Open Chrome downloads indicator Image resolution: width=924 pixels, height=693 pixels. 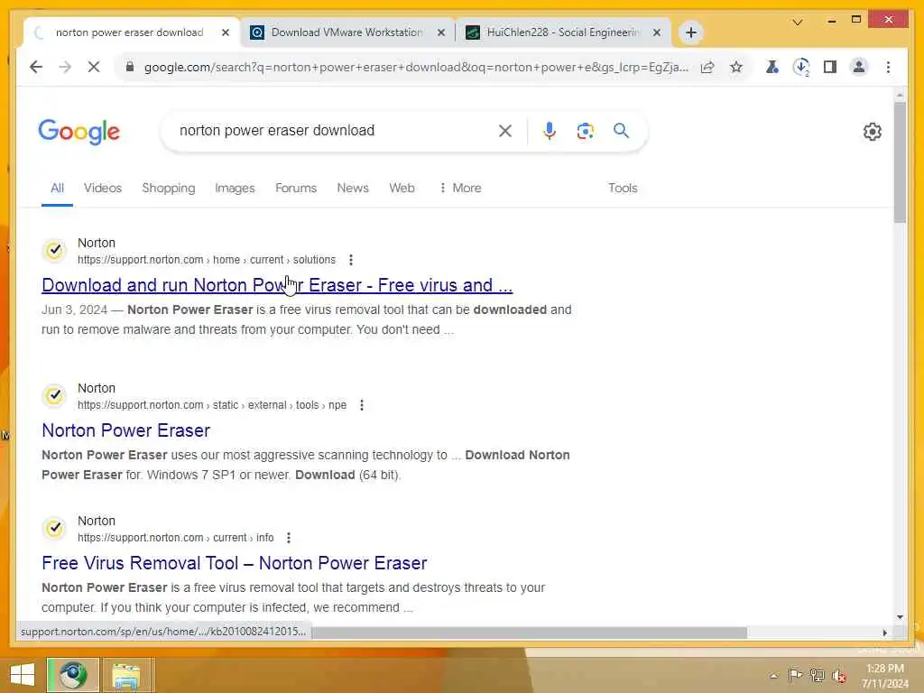801,67
